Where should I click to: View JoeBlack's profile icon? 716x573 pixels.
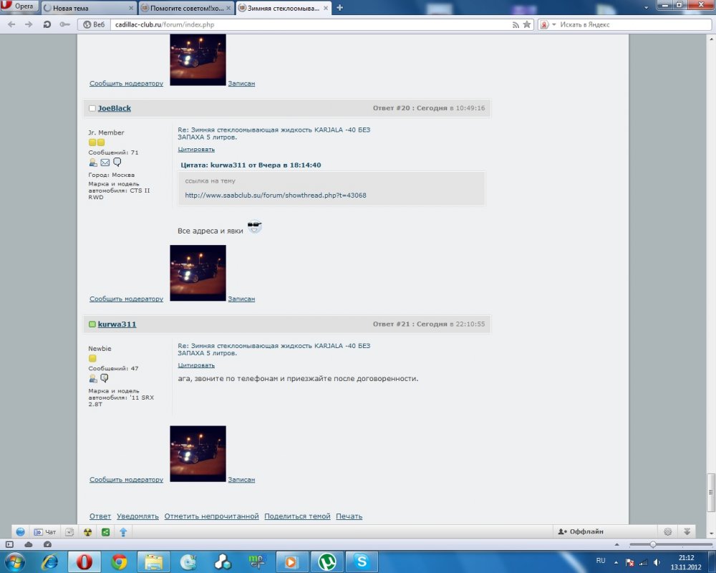click(93, 163)
